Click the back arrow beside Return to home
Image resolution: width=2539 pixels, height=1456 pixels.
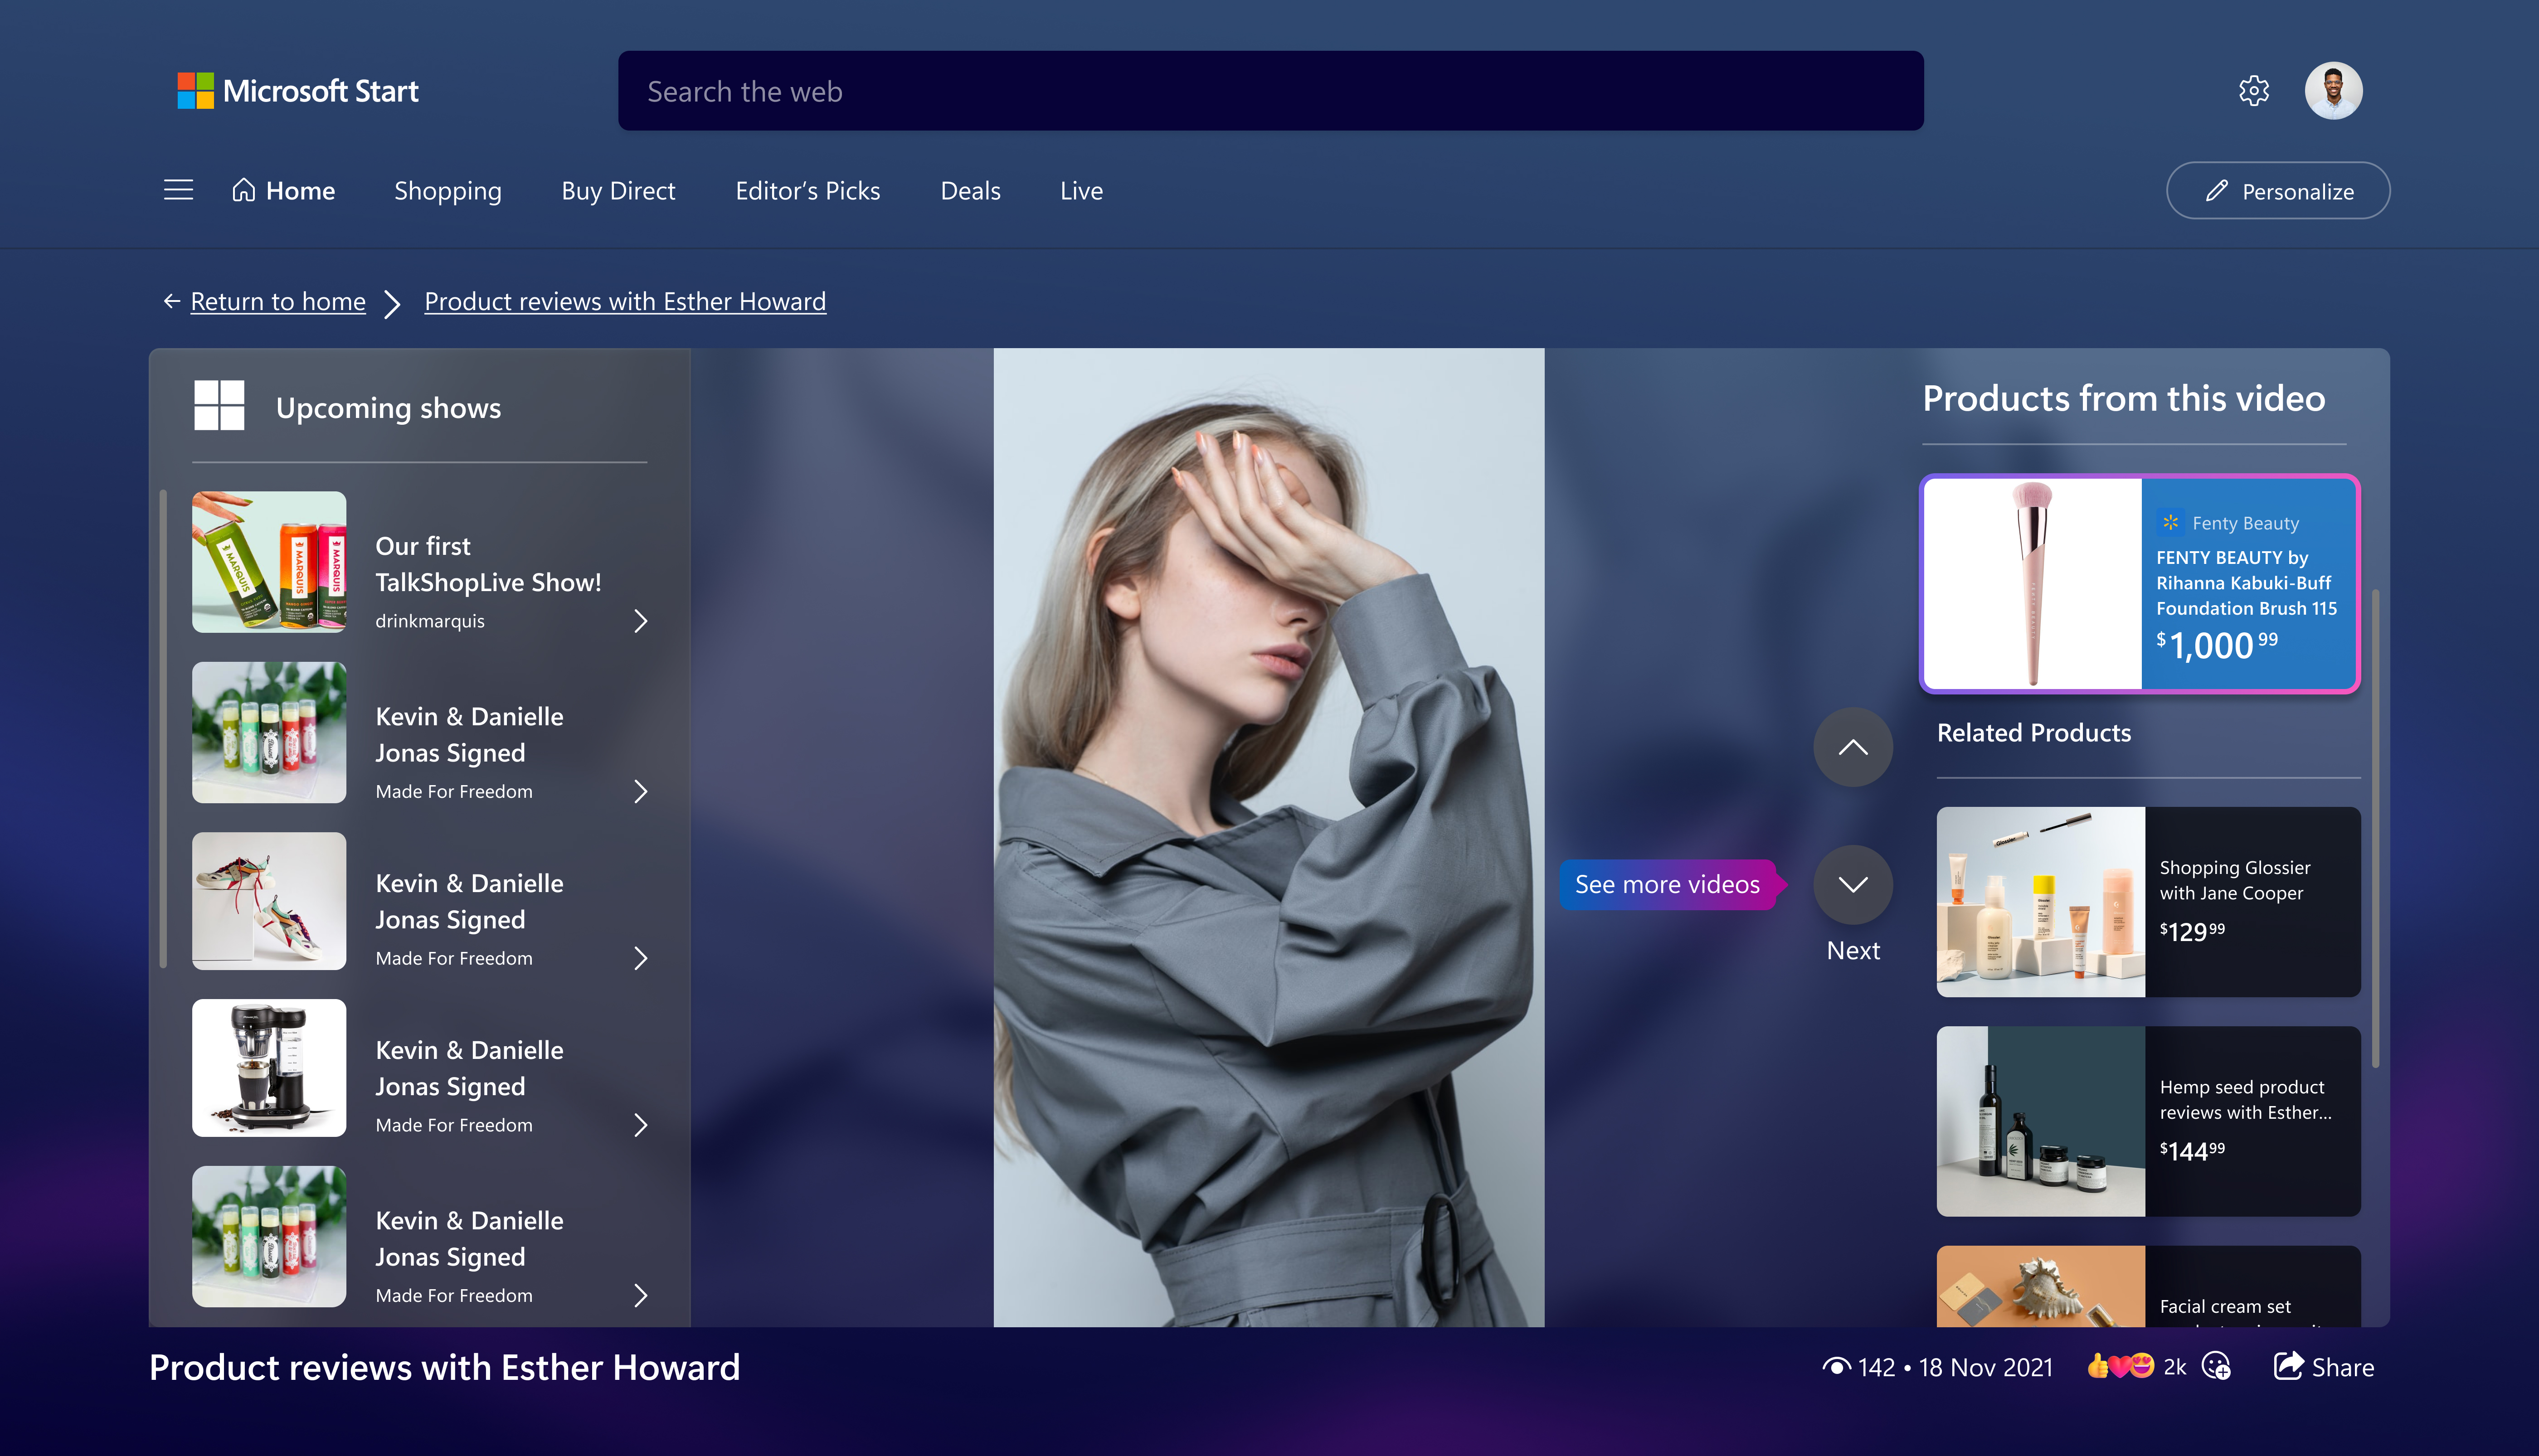(x=172, y=301)
